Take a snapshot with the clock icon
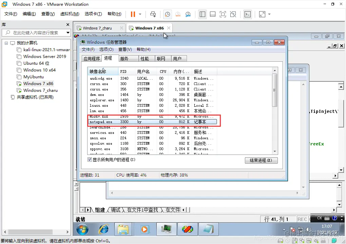 (x=168, y=14)
